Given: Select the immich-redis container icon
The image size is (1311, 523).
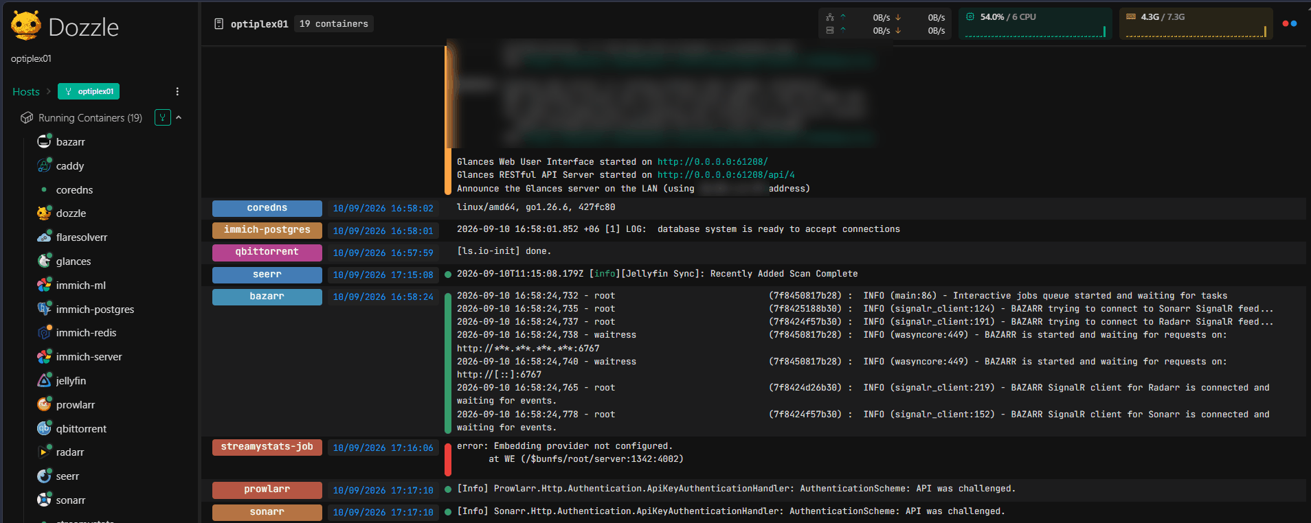Looking at the screenshot, I should [44, 333].
